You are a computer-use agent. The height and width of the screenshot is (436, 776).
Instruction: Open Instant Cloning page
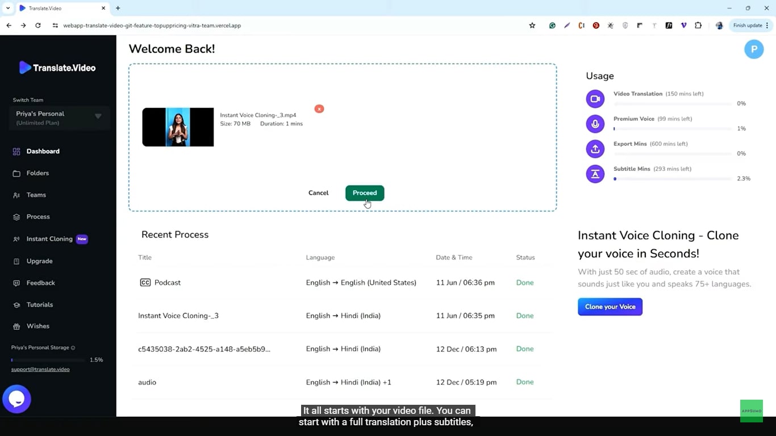click(49, 239)
